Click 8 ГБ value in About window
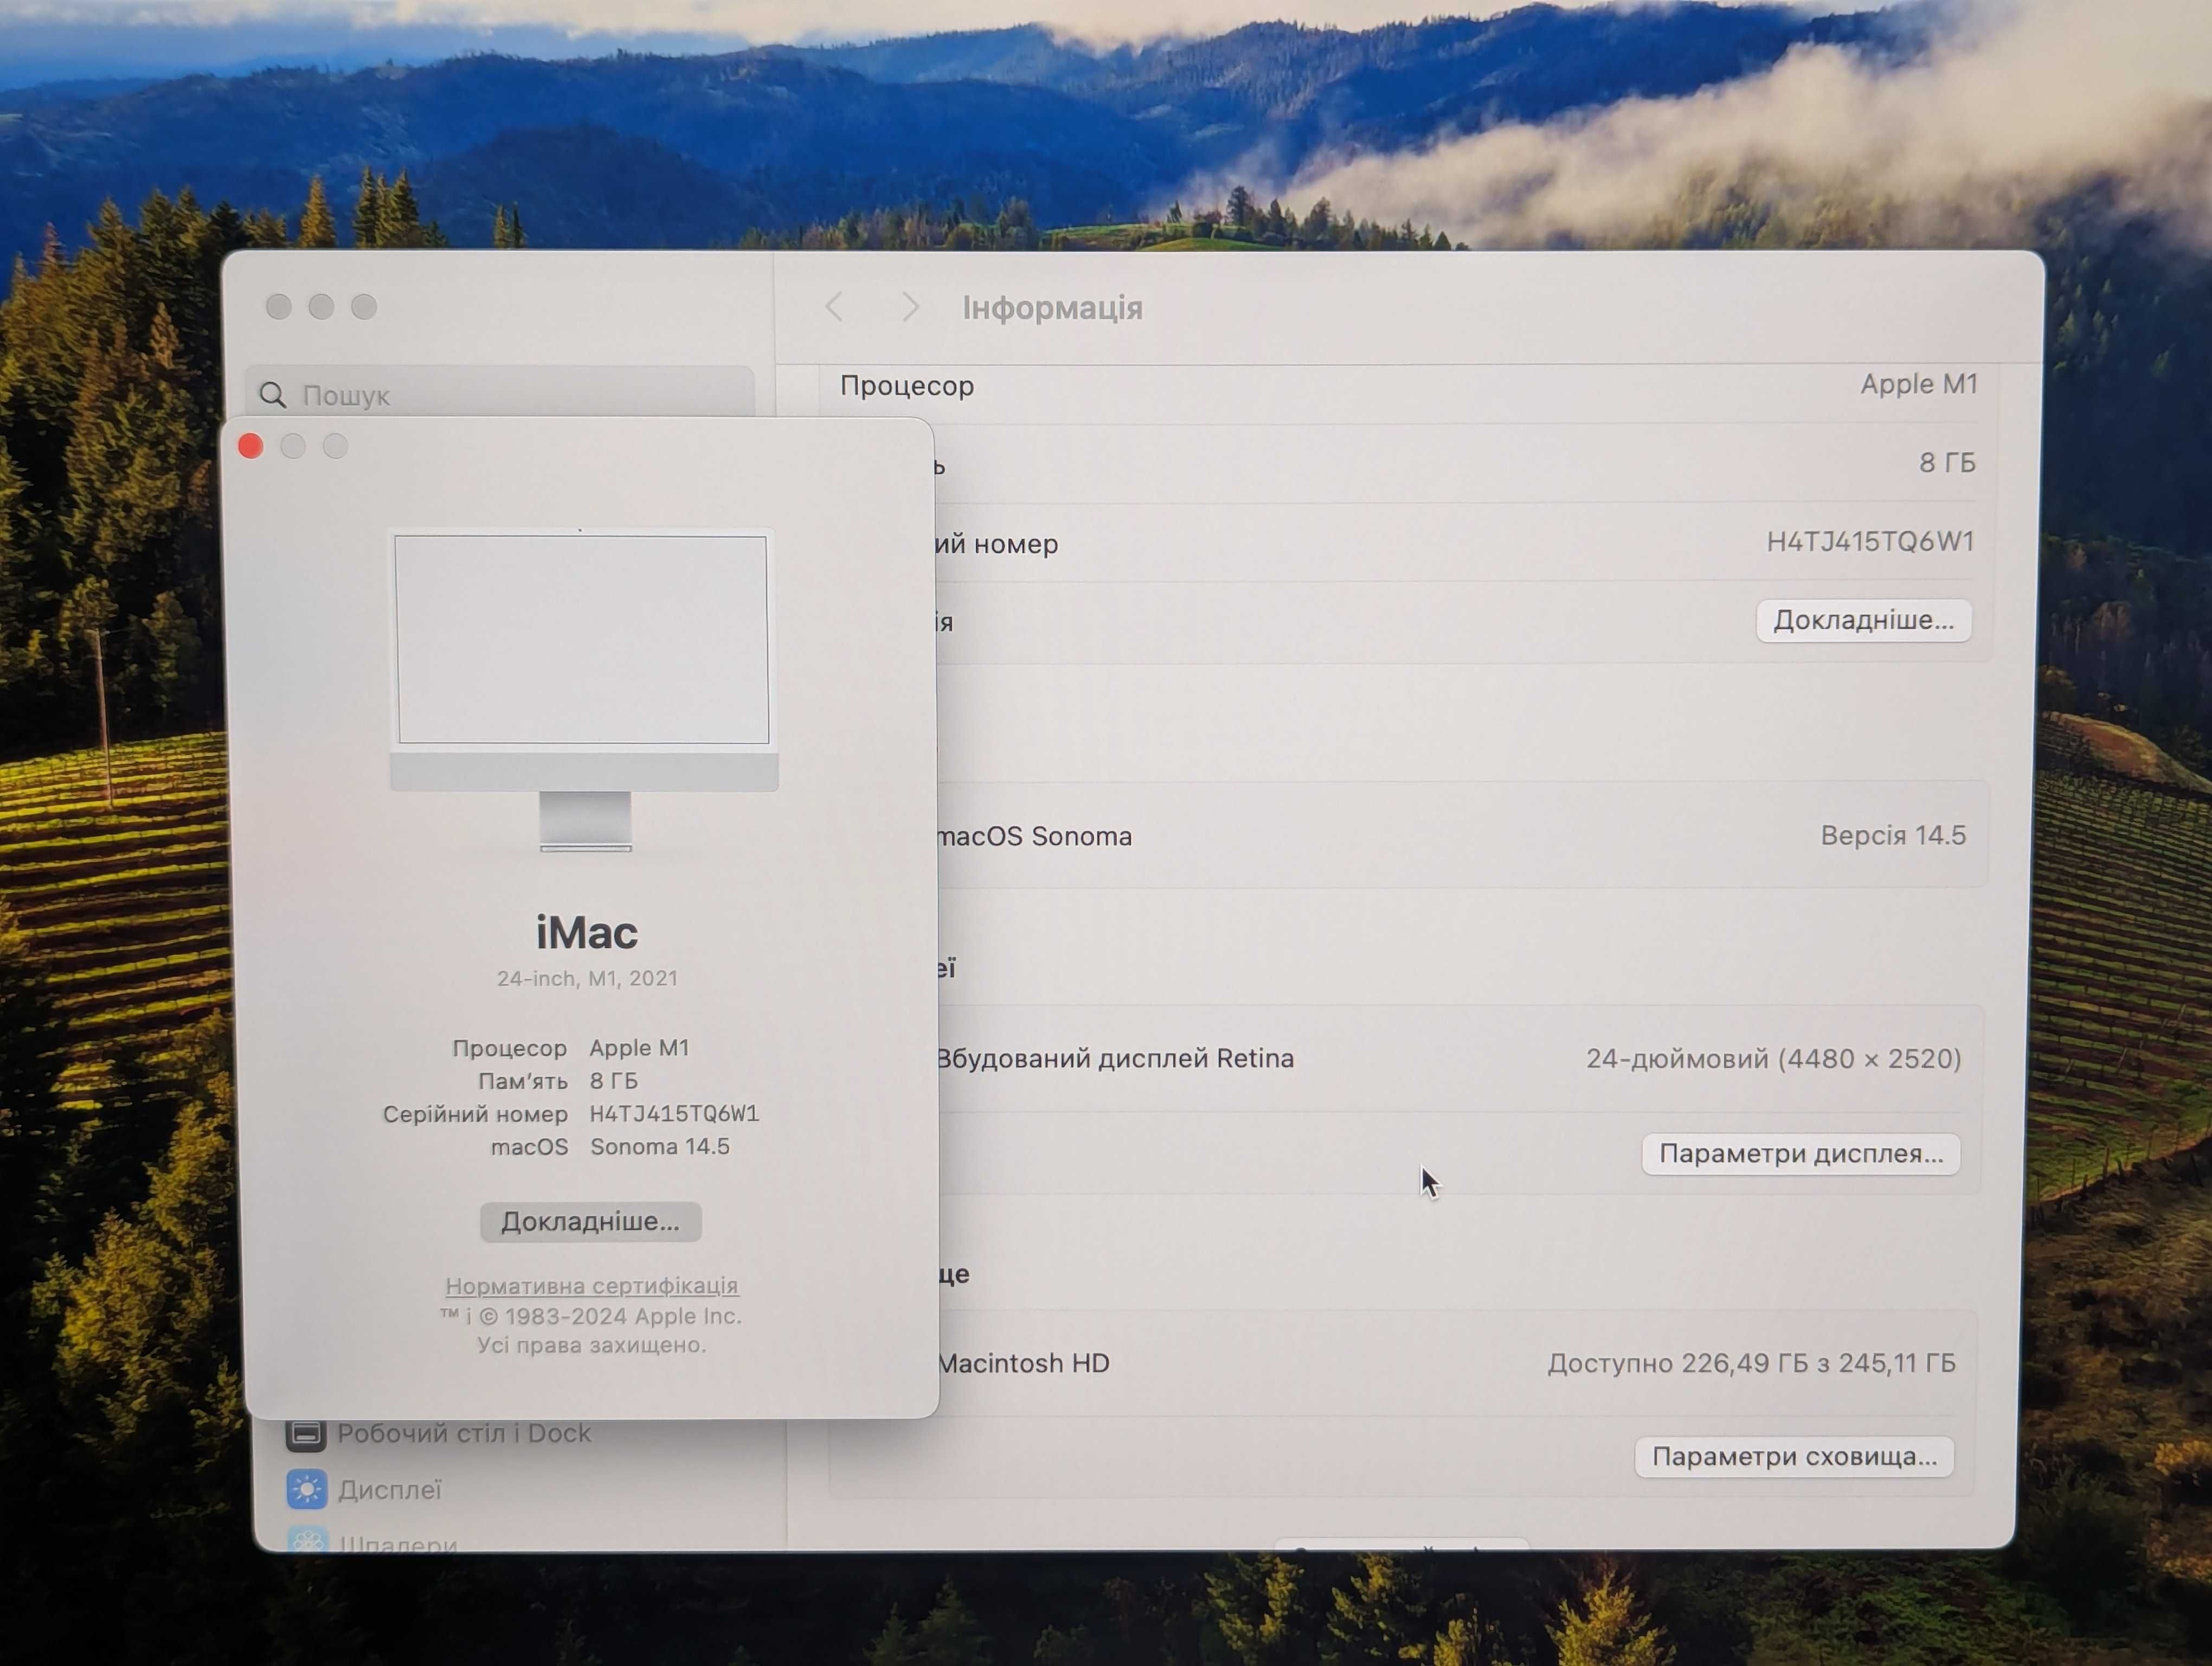 pos(613,1080)
